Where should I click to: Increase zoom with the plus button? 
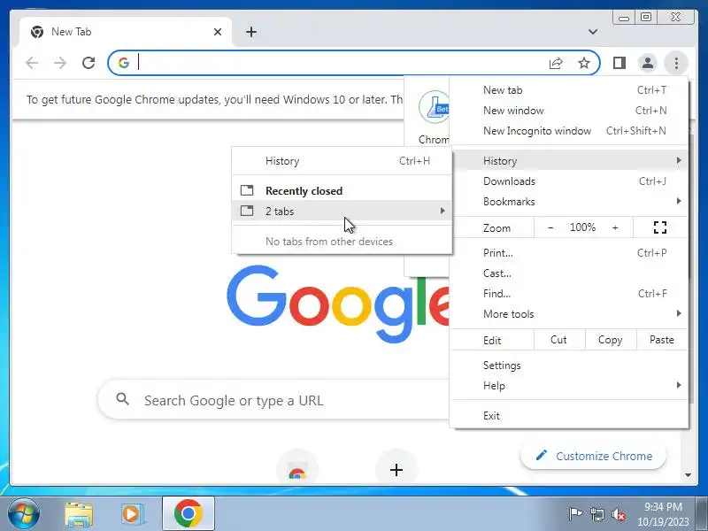click(615, 227)
